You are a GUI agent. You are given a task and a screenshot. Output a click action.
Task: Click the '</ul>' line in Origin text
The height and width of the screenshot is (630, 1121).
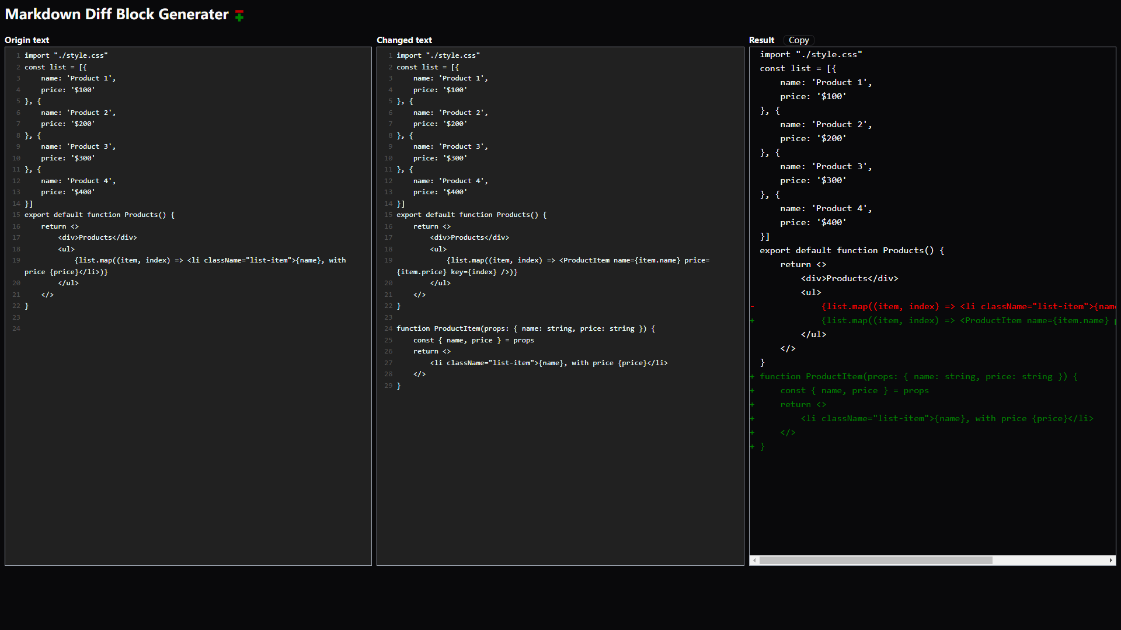(68, 283)
